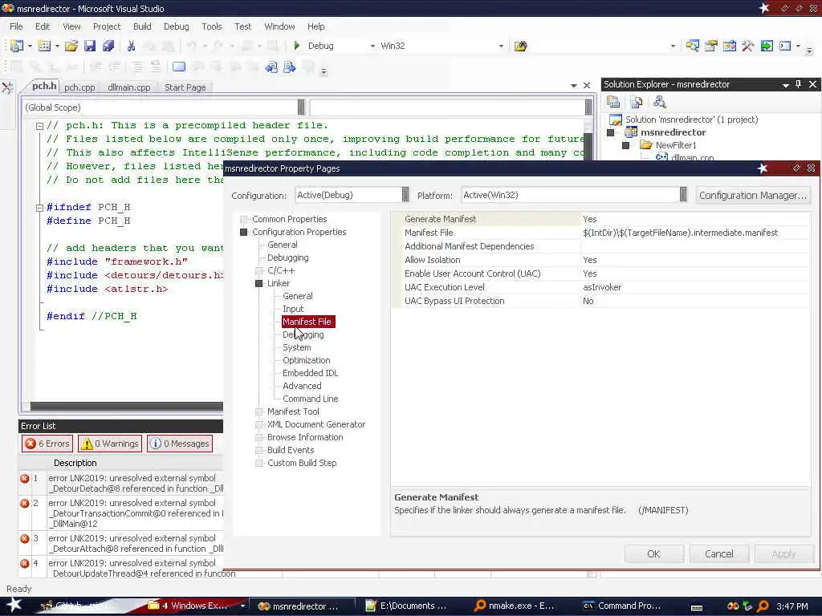Toggle the 0 Warnings filter
Viewport: 822px width, 616px height.
(109, 444)
